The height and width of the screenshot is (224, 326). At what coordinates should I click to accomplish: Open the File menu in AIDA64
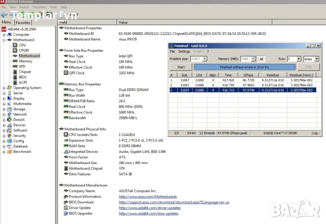point(4,7)
